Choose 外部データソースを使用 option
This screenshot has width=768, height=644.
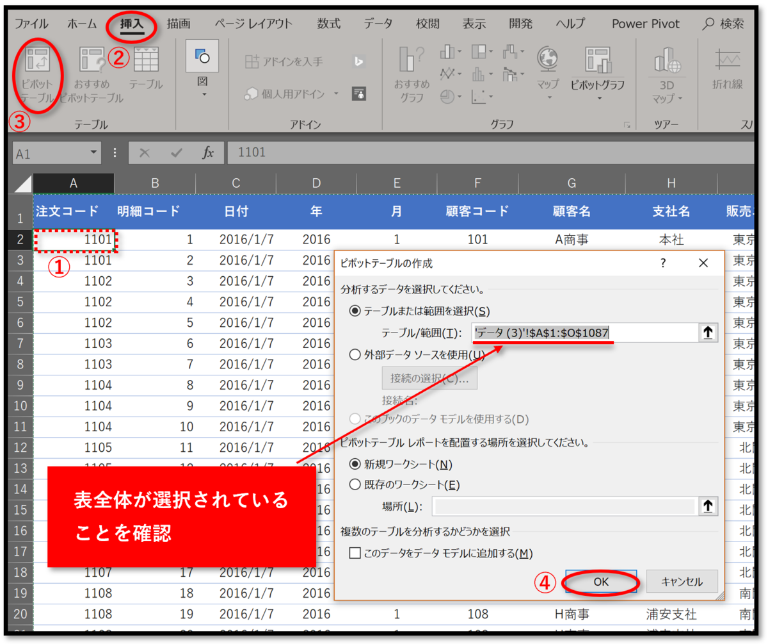355,354
